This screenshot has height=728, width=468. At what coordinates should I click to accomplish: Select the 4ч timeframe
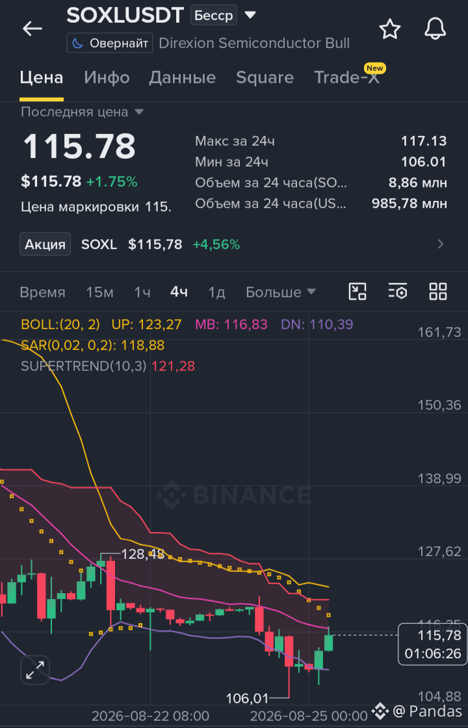[179, 292]
